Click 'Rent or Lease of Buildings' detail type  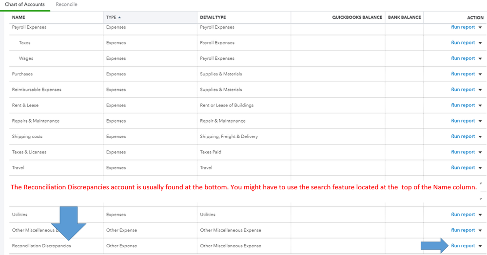(227, 105)
